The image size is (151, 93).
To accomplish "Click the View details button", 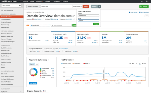I will [x=33, y=83].
